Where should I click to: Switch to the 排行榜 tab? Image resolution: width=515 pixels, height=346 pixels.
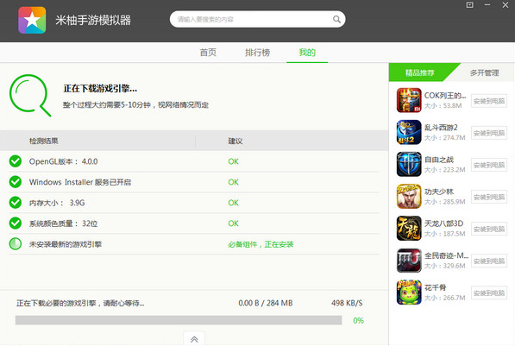click(x=257, y=53)
